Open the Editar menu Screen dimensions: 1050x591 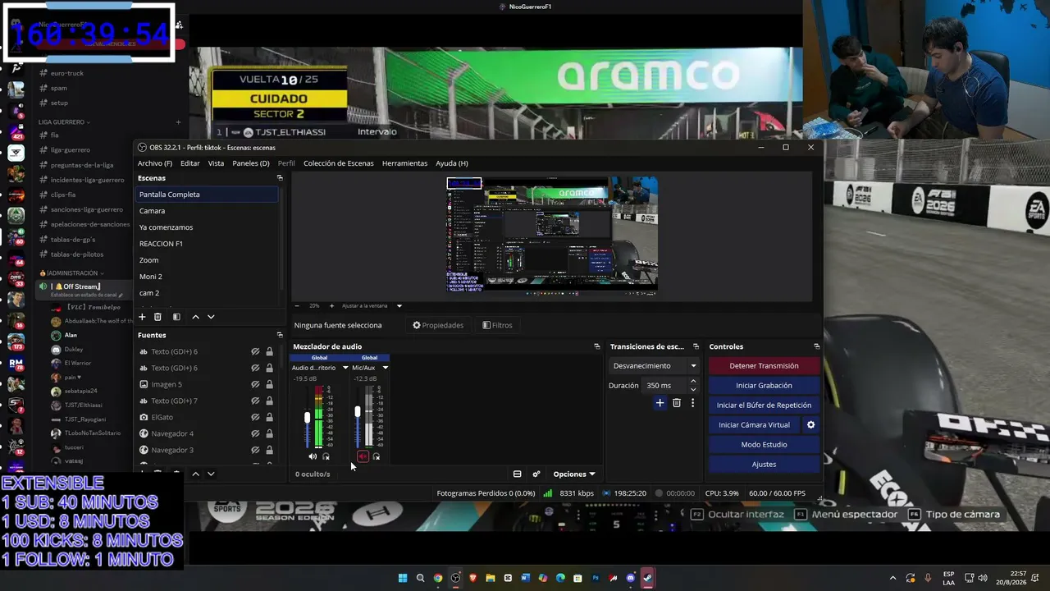[190, 163]
